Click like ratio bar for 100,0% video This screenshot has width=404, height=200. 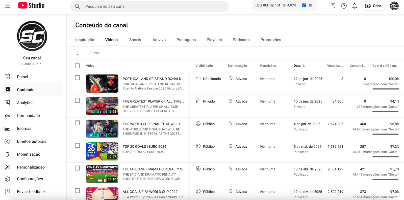click(x=386, y=89)
